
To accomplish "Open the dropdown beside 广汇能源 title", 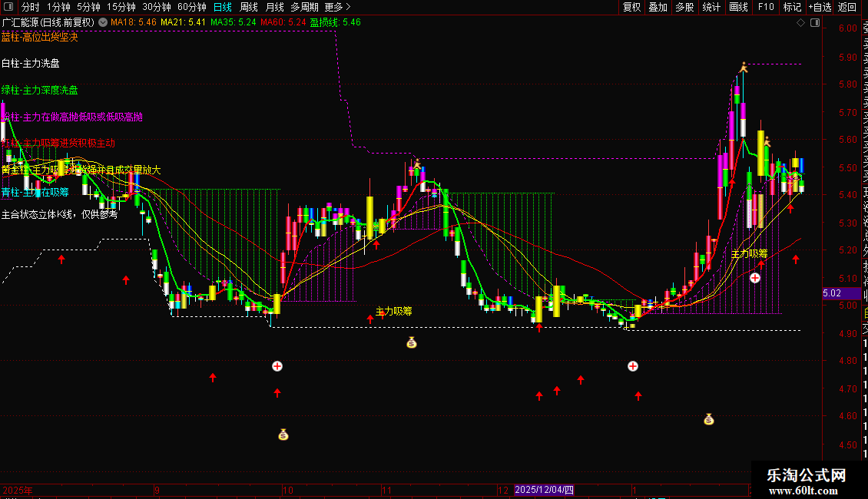I will [x=103, y=23].
